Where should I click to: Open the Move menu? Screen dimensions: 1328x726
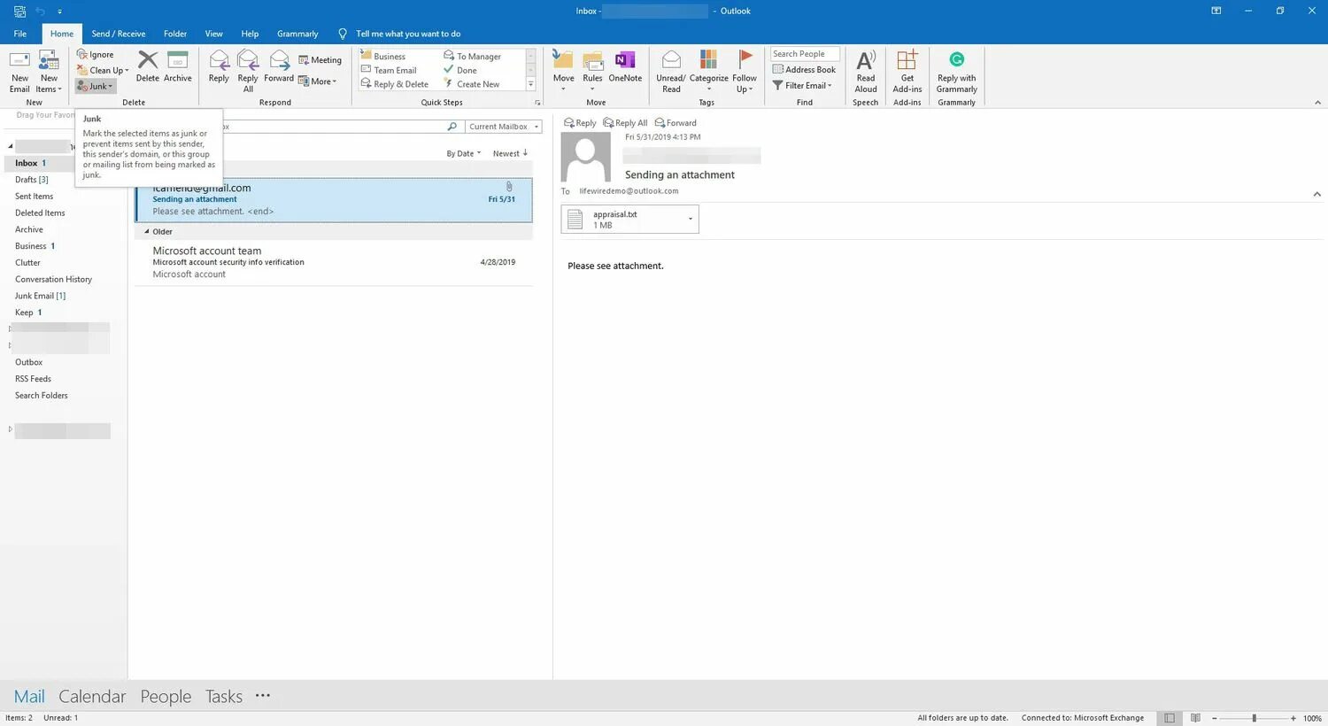click(564, 72)
